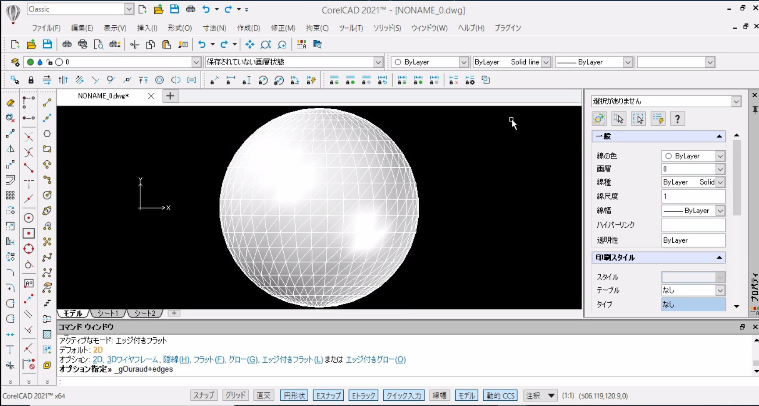Open the layer state dropdown

click(x=378, y=62)
